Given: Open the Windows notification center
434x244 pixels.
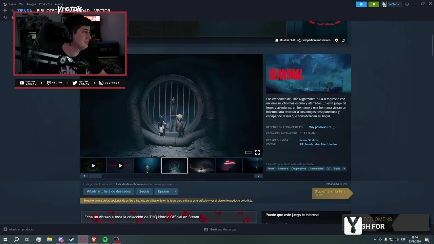Looking at the screenshot, I should point(427,239).
